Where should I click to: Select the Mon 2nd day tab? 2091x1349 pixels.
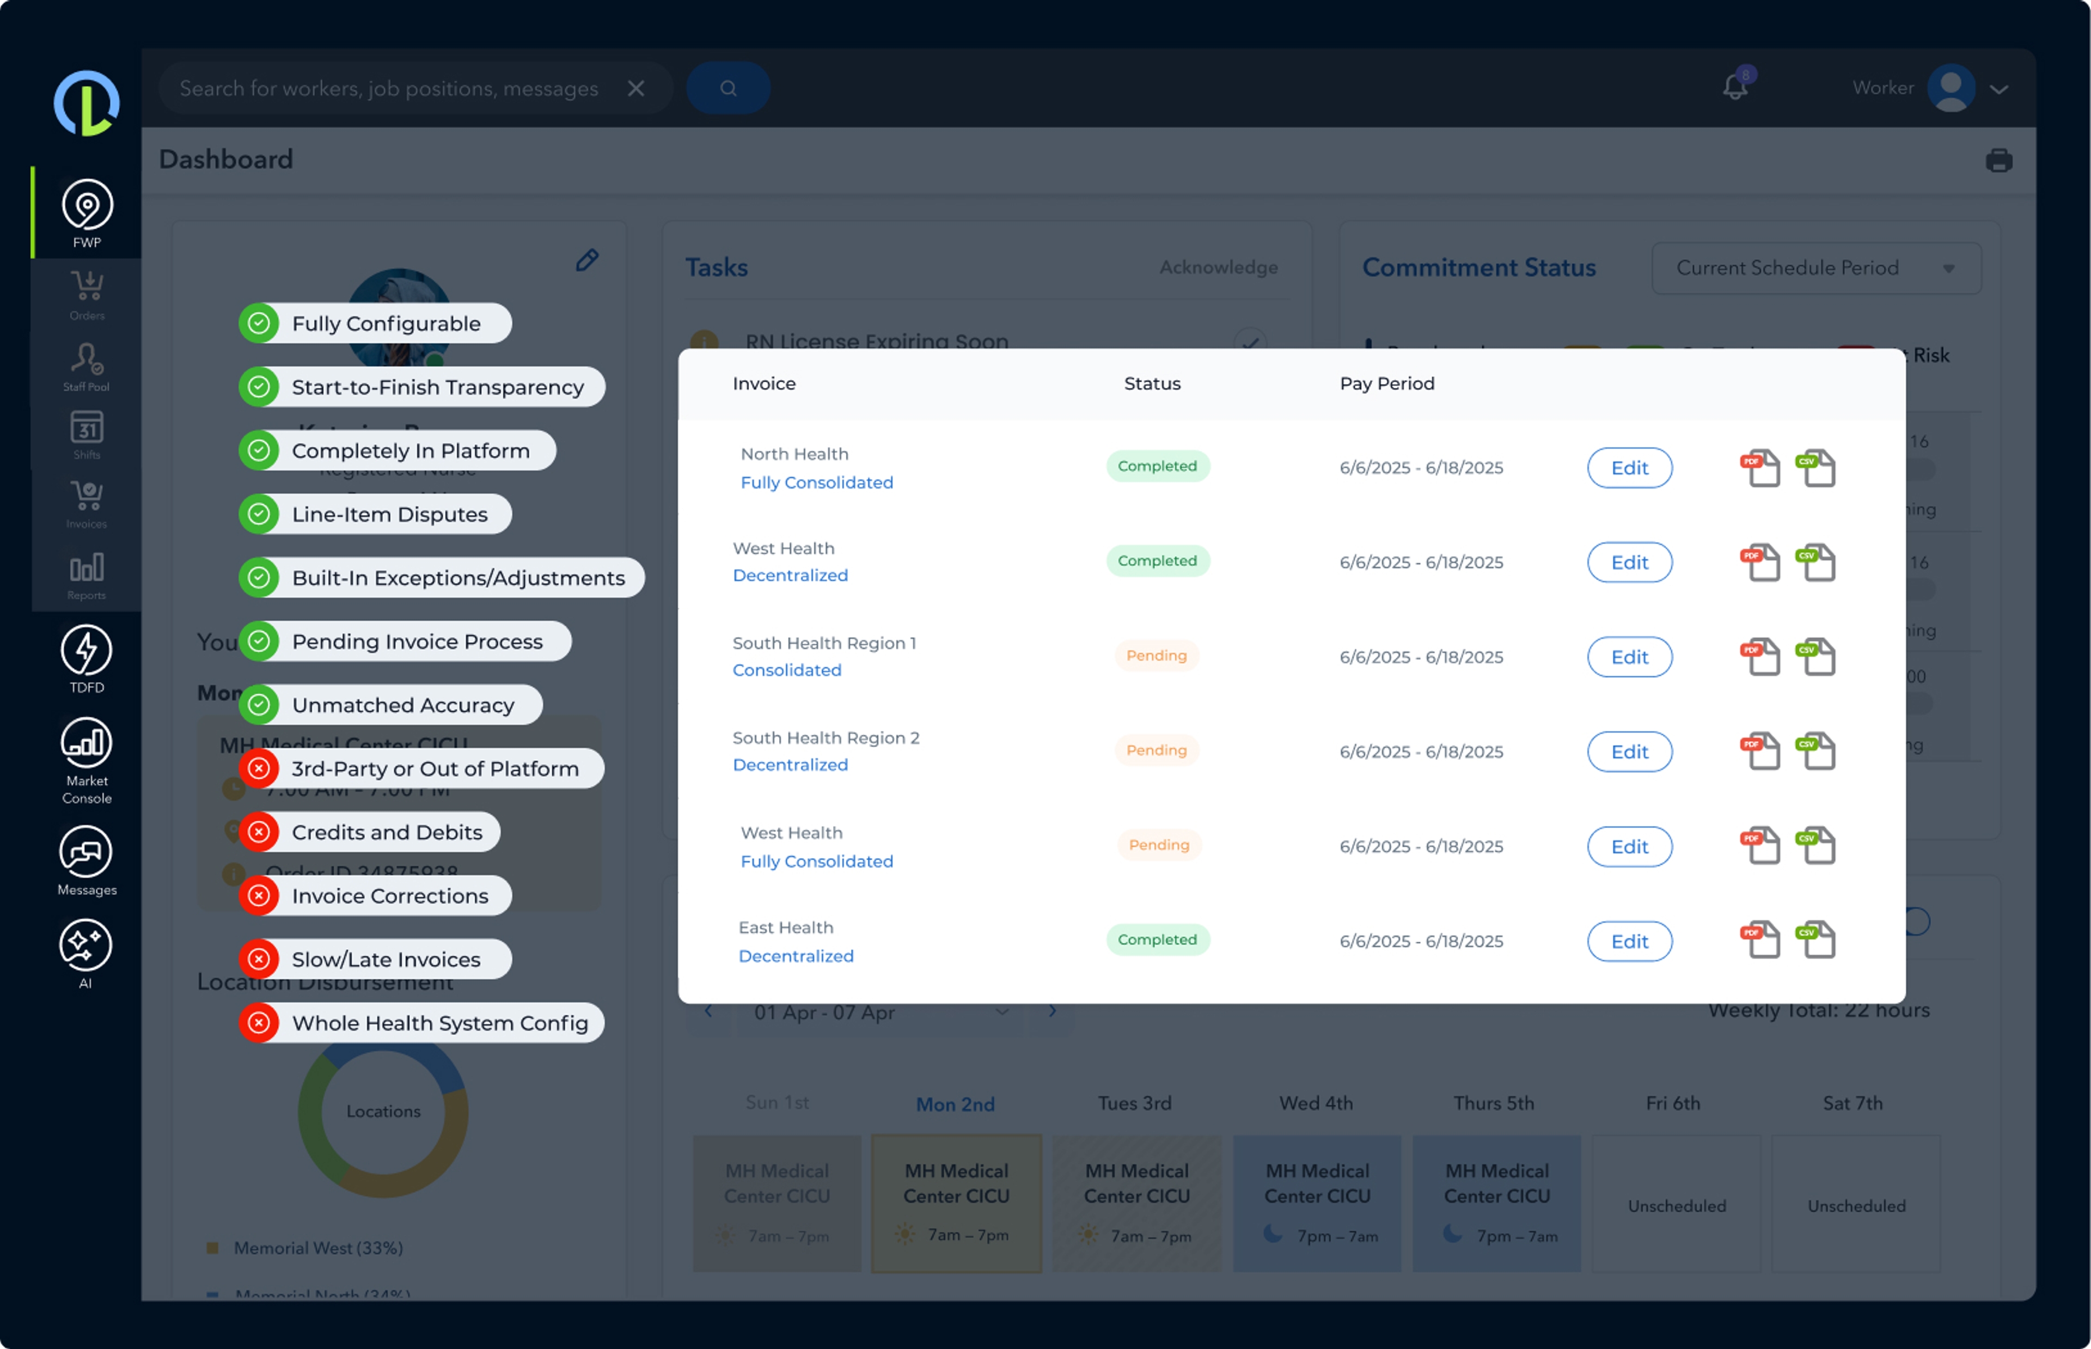coord(955,1104)
